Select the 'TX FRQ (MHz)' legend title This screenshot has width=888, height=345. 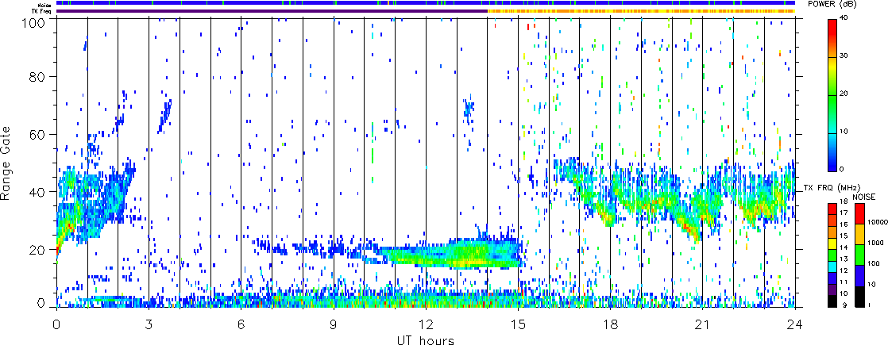(x=832, y=187)
